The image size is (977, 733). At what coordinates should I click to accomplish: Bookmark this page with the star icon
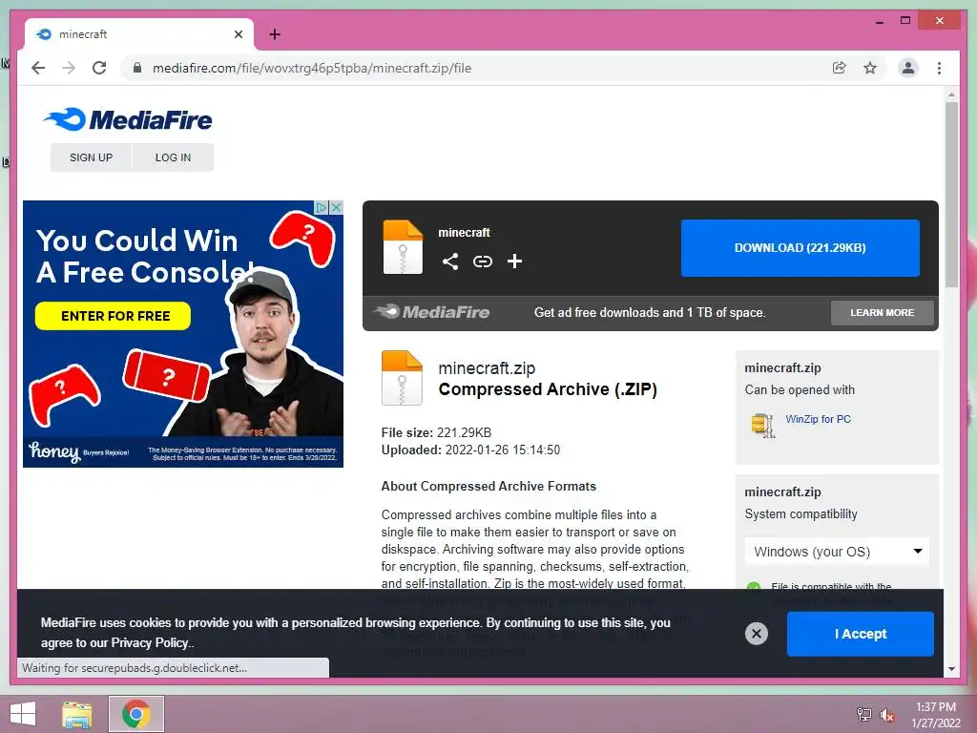[870, 68]
